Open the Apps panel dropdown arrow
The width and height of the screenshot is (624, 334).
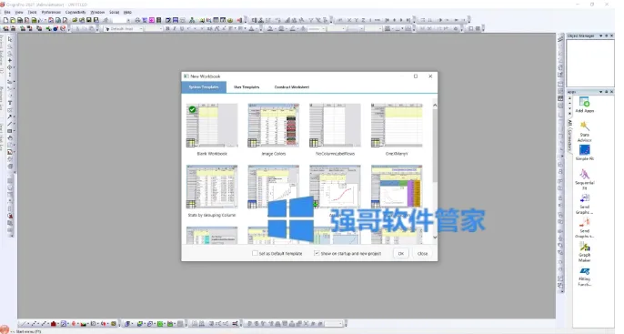(x=601, y=92)
